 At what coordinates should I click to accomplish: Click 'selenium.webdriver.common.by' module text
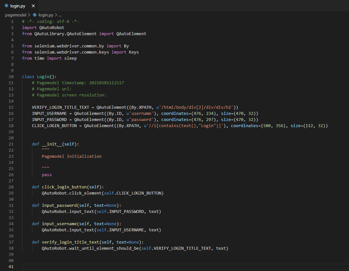point(69,46)
